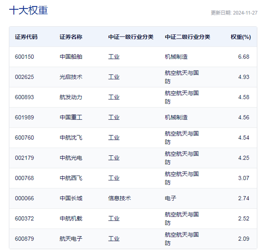Click 工业 in the 中航机载 row
This screenshot has height=252, width=263.
(114, 219)
